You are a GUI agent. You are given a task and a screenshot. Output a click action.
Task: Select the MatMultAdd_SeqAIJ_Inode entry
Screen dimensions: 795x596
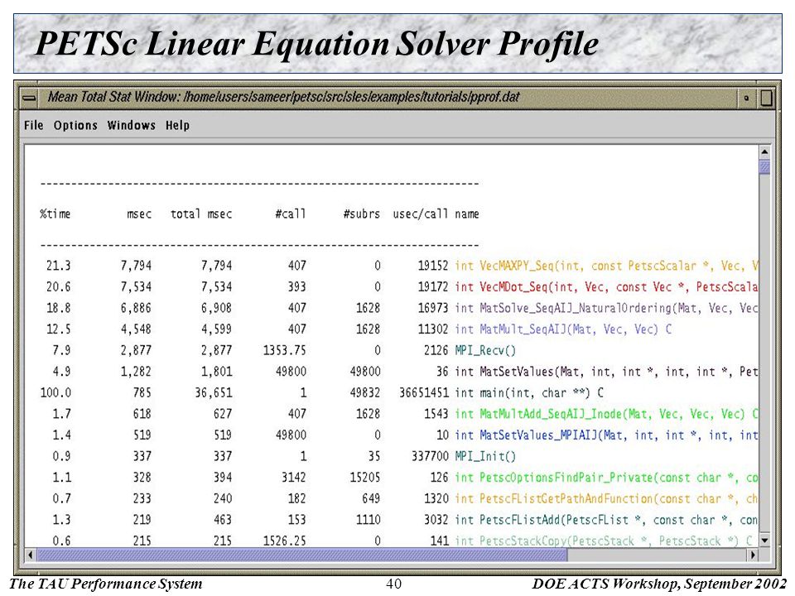(606, 414)
